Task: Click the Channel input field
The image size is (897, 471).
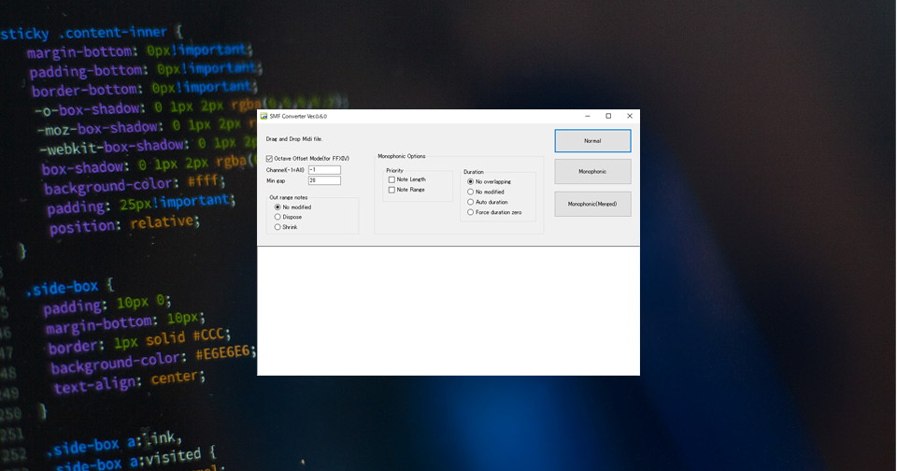Action: (324, 170)
